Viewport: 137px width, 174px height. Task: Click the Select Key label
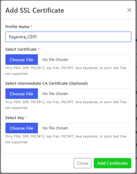coord(15,118)
